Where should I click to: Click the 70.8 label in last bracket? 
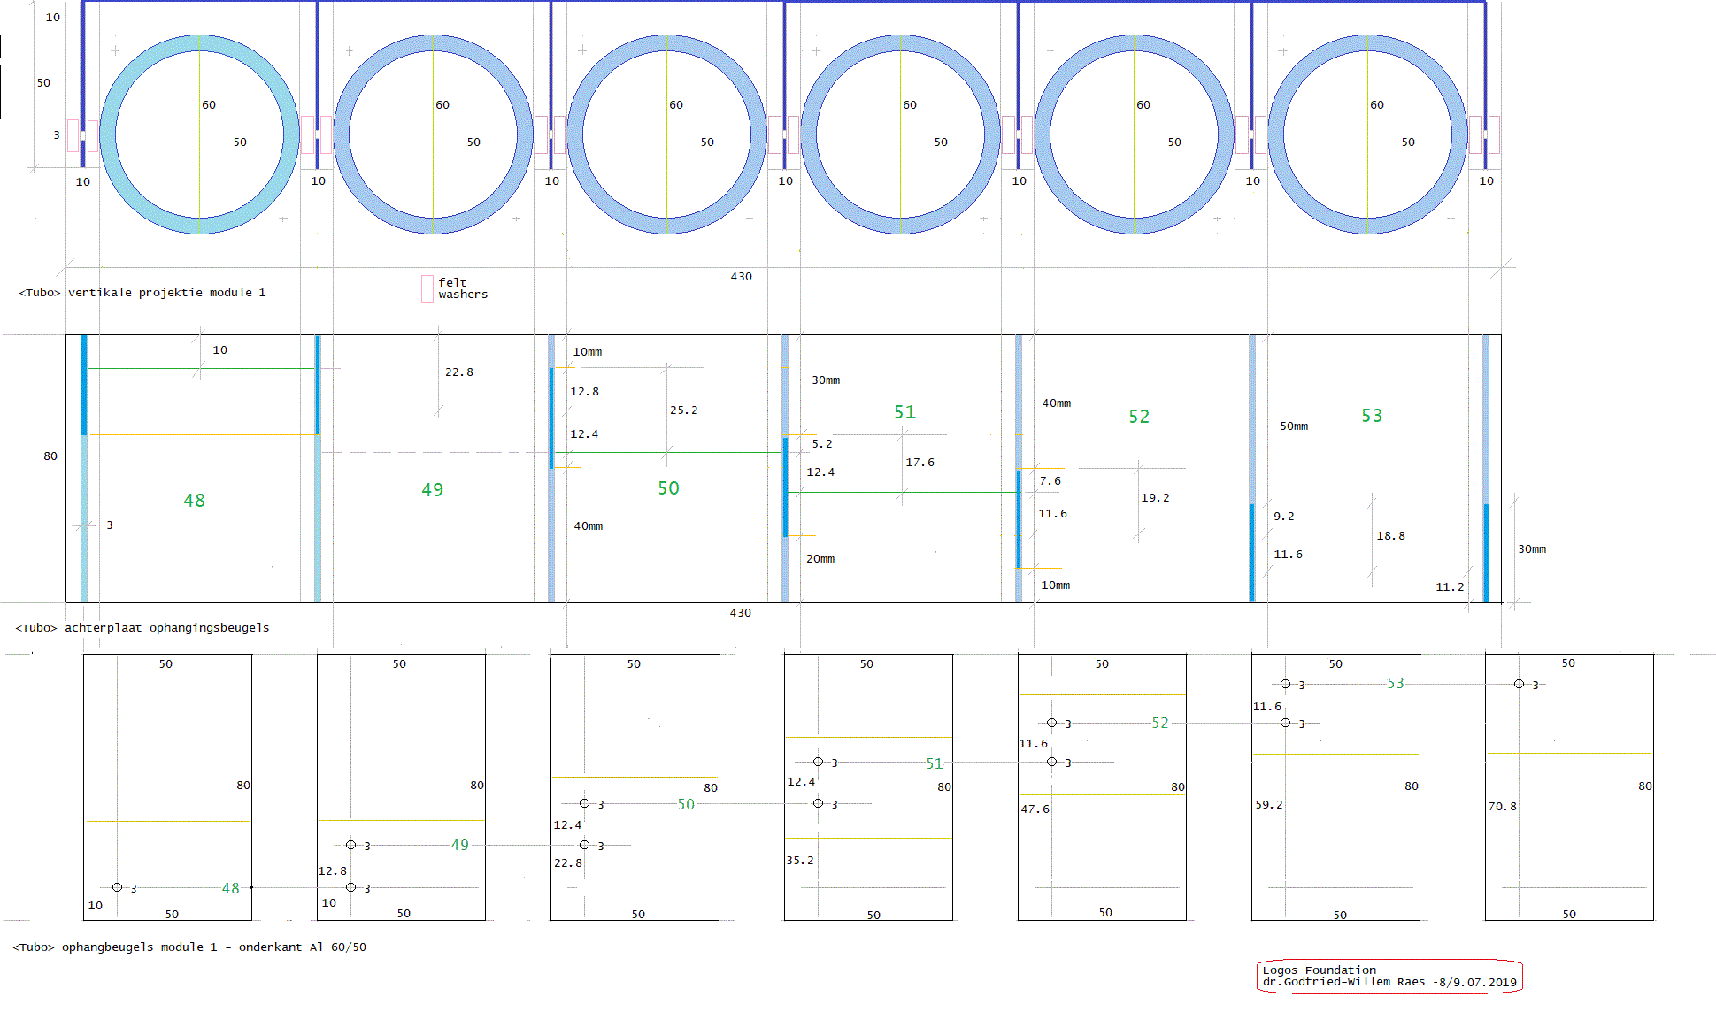(x=1502, y=807)
